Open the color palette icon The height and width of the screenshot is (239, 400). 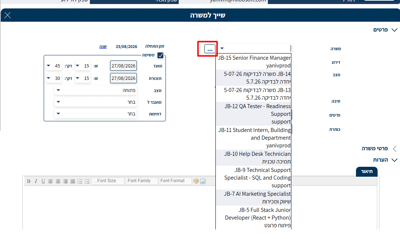[x=196, y=181]
